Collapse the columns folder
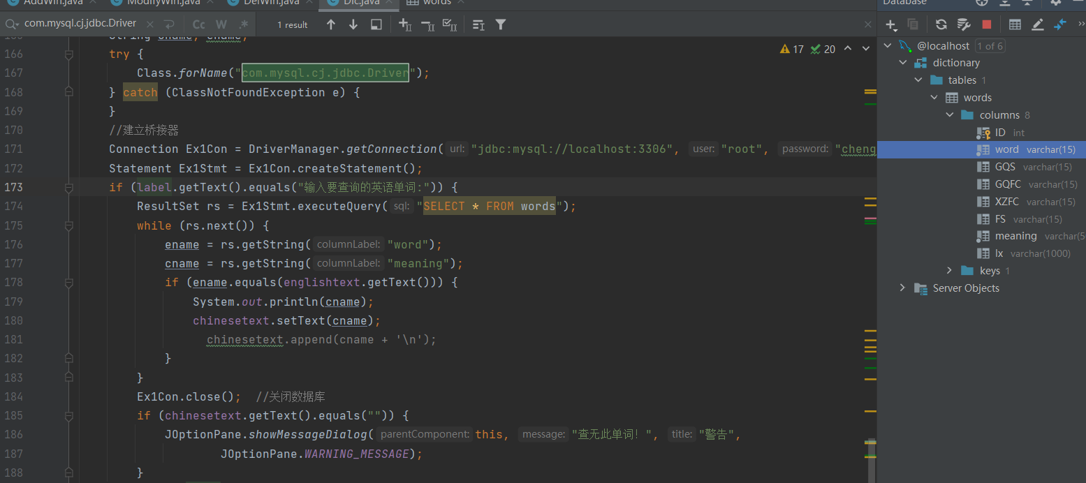 (x=950, y=115)
